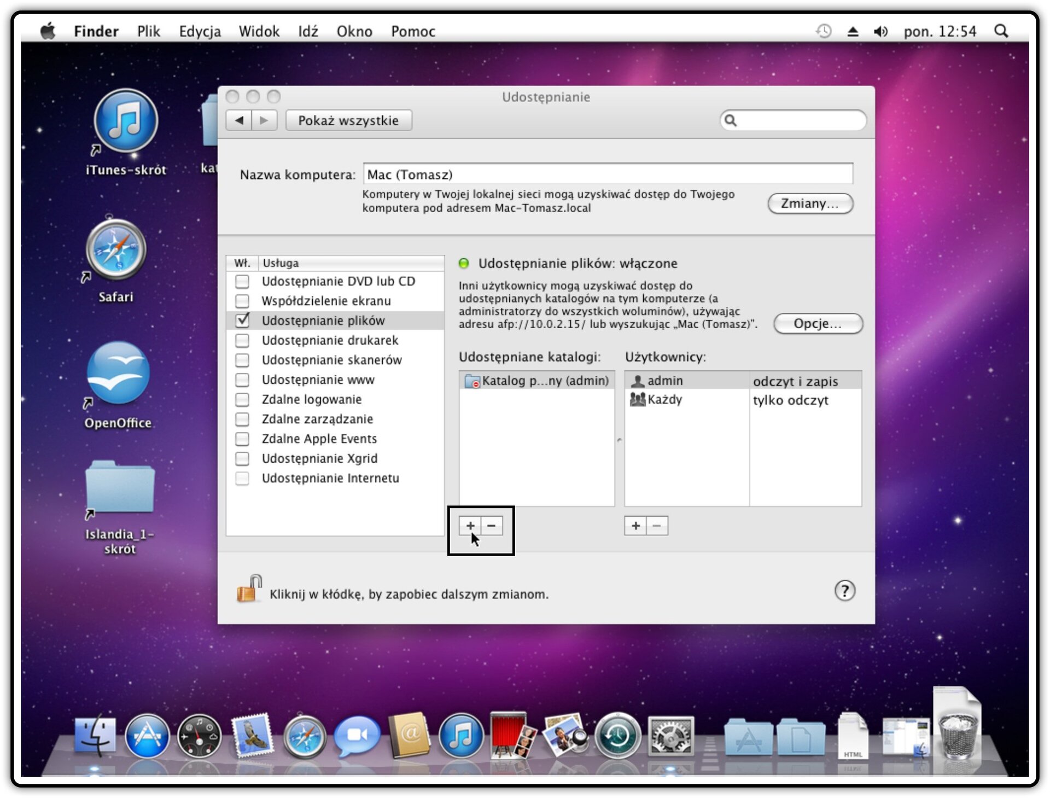Click the Nazwa komputera text field
This screenshot has width=1050, height=798.
[608, 174]
